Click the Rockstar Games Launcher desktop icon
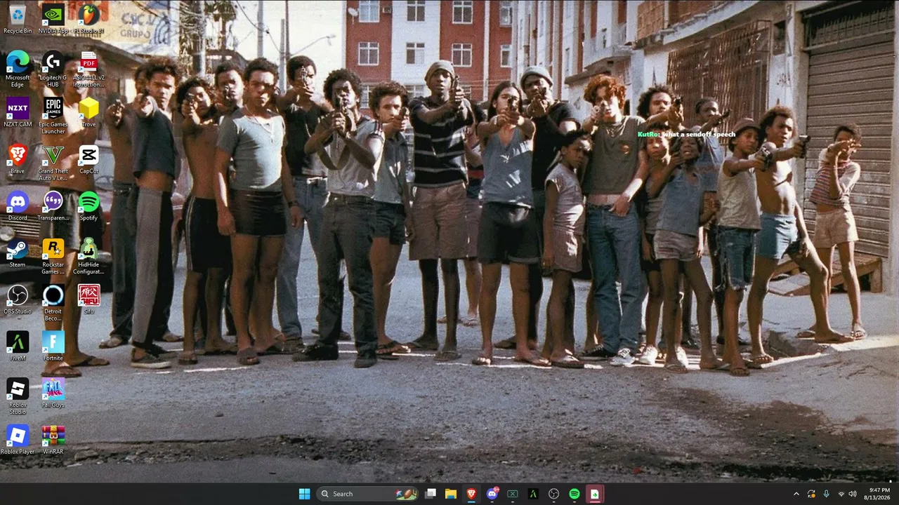This screenshot has height=505, width=899. [53, 256]
